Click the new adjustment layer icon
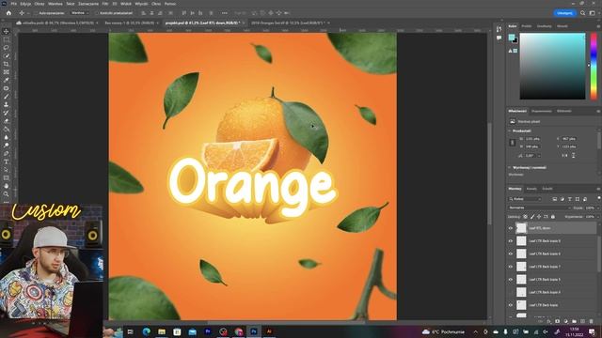Image resolution: width=602 pixels, height=338 pixels. [x=565, y=321]
